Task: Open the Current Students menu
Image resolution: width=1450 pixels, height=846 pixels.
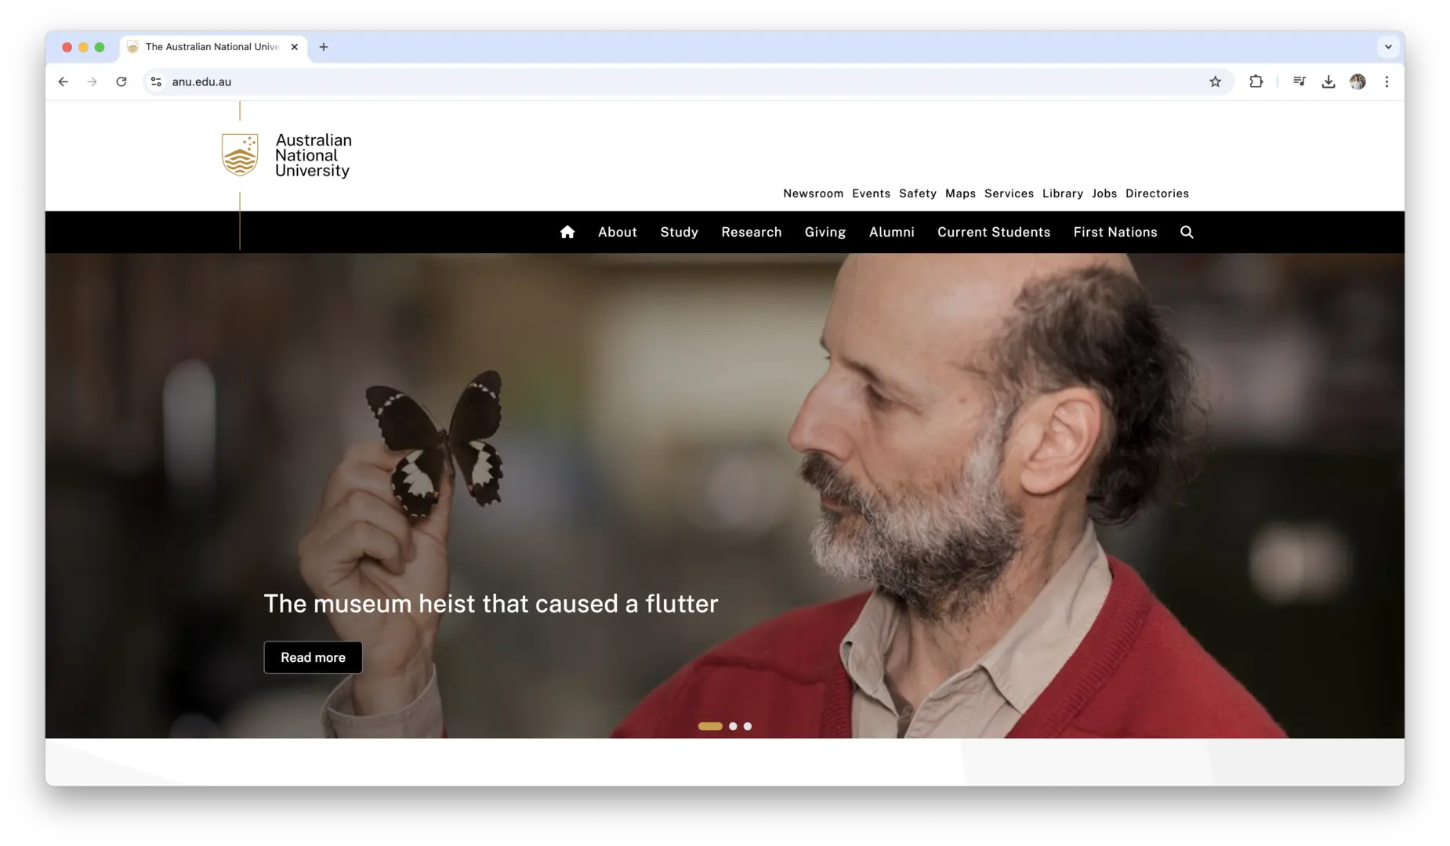Action: 994,232
